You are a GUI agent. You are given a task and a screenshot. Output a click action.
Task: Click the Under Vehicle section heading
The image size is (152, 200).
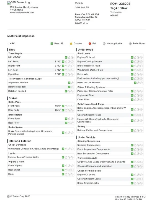click(x=87, y=137)
